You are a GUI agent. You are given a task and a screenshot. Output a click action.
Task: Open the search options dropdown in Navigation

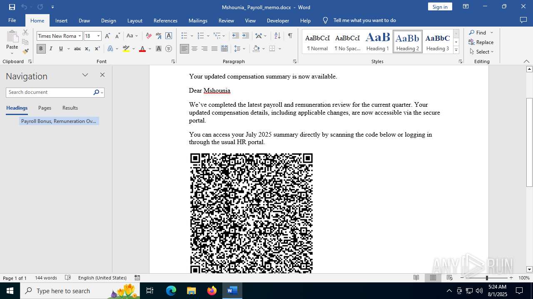click(x=102, y=92)
